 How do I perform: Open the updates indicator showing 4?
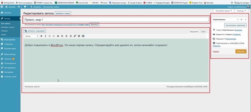(20, 7)
